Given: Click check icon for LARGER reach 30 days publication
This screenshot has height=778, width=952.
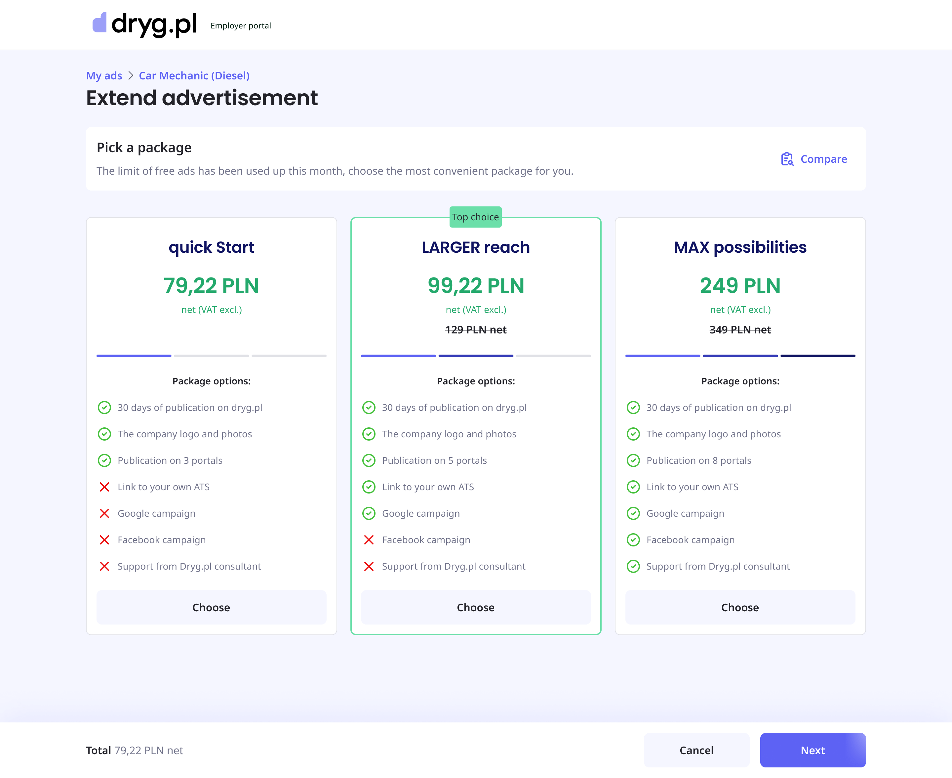Looking at the screenshot, I should 369,408.
